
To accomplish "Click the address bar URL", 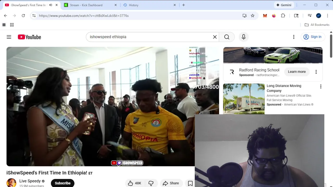I will 84,16.
